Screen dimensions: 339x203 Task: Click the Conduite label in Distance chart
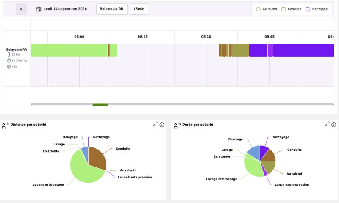pos(123,149)
